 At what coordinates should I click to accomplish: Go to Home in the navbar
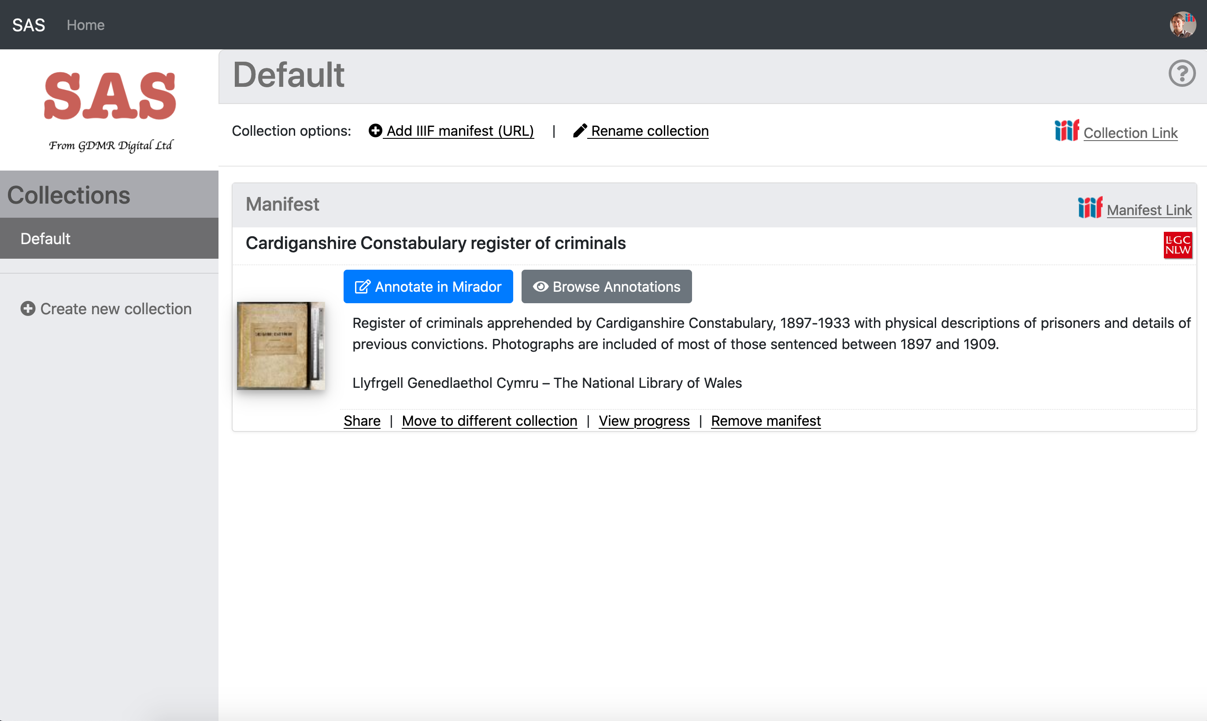(85, 25)
